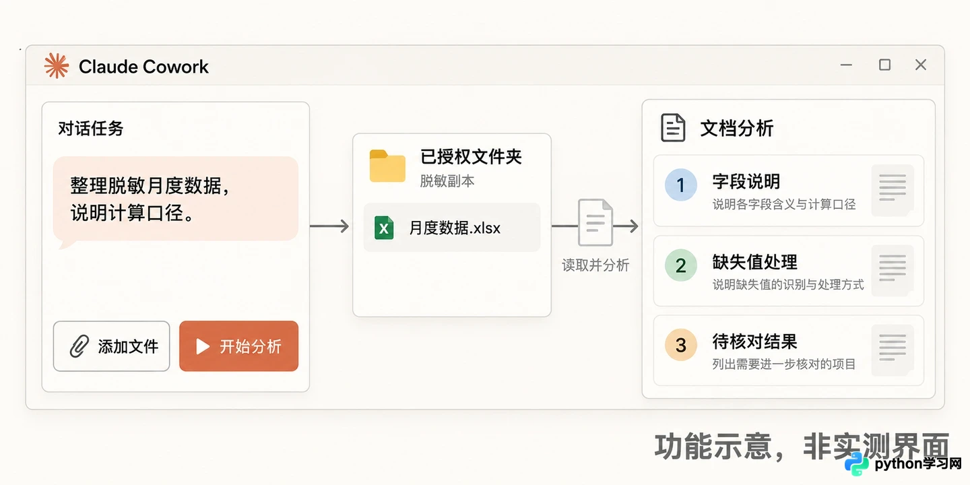Screen dimensions: 970x485
Task: Click the 开始分析 button
Action: pos(238,346)
